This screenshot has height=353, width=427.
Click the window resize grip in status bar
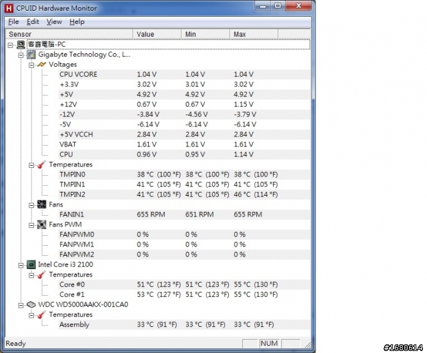(308, 345)
